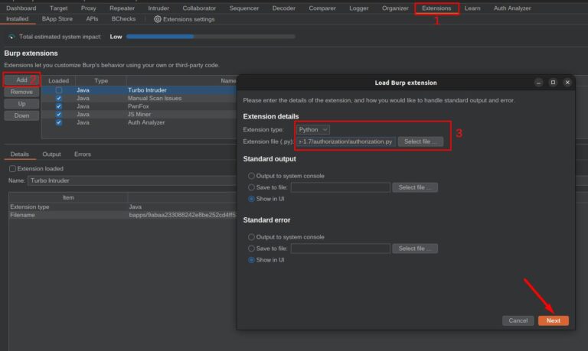This screenshot has height=351, width=588.
Task: Click the Standard error file path field
Action: [341, 249]
